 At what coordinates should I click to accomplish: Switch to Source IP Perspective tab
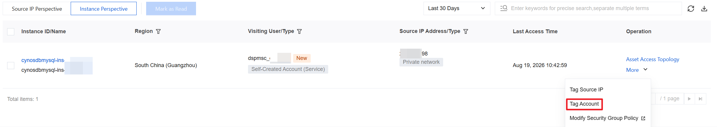coord(37,9)
